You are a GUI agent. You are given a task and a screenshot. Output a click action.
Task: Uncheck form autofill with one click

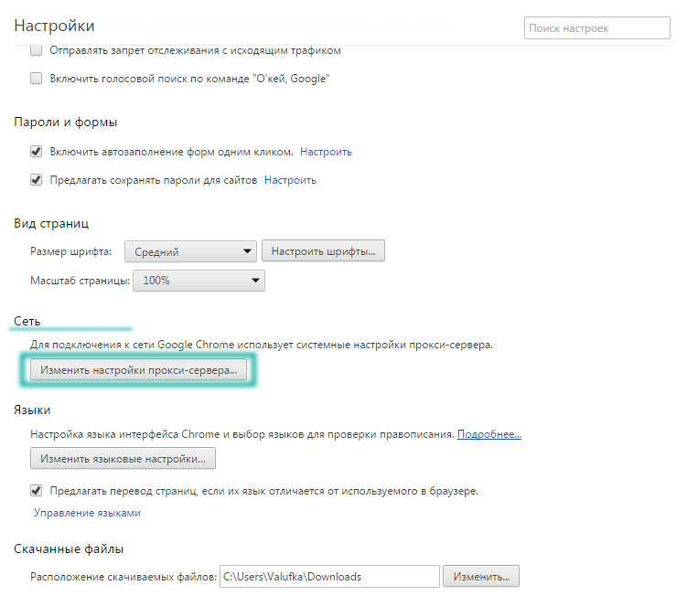[36, 152]
